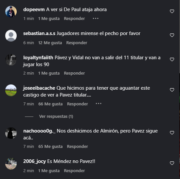The width and height of the screenshot is (180, 179).
Task: Like dopeevm's comment with the heart icon
Action: [x=172, y=11]
